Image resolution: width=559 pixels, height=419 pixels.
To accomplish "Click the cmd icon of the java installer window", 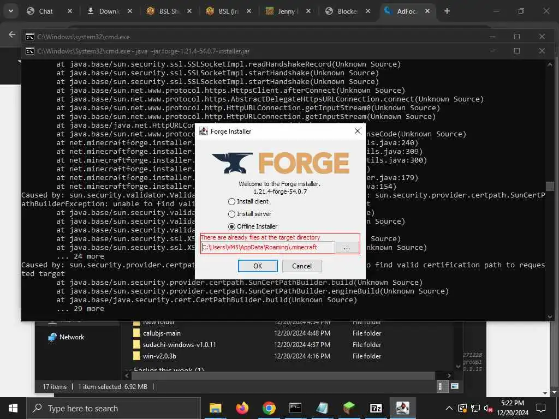I will tap(30, 51).
